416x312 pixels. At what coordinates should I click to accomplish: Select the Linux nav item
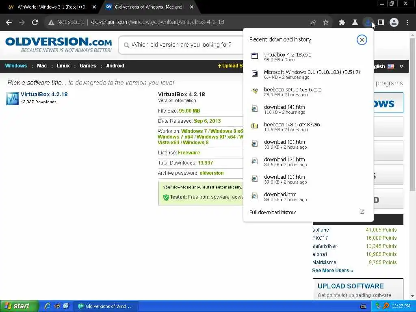click(63, 66)
